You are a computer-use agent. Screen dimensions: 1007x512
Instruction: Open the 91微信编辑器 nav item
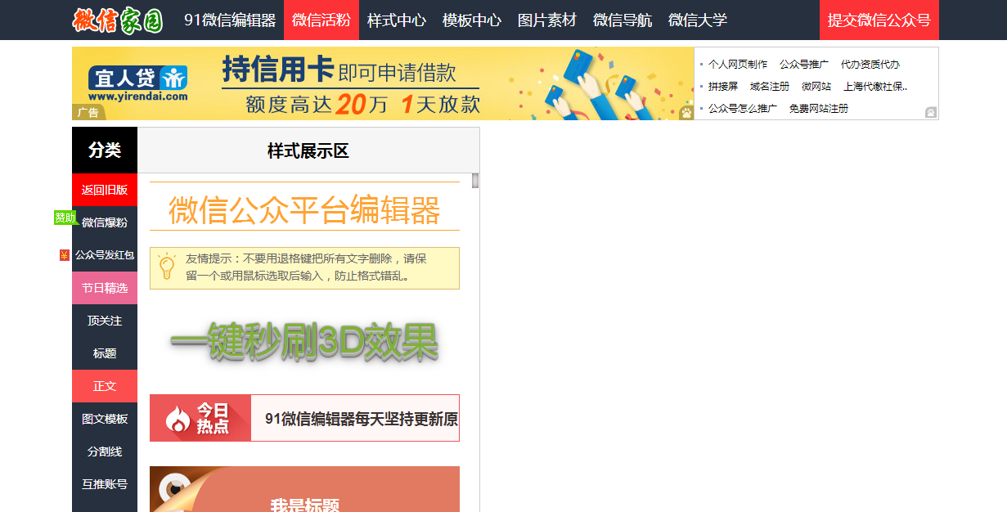230,20
